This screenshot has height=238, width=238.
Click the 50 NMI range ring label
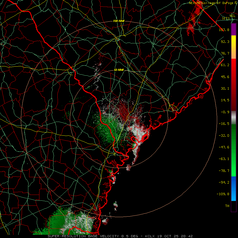[119, 70]
